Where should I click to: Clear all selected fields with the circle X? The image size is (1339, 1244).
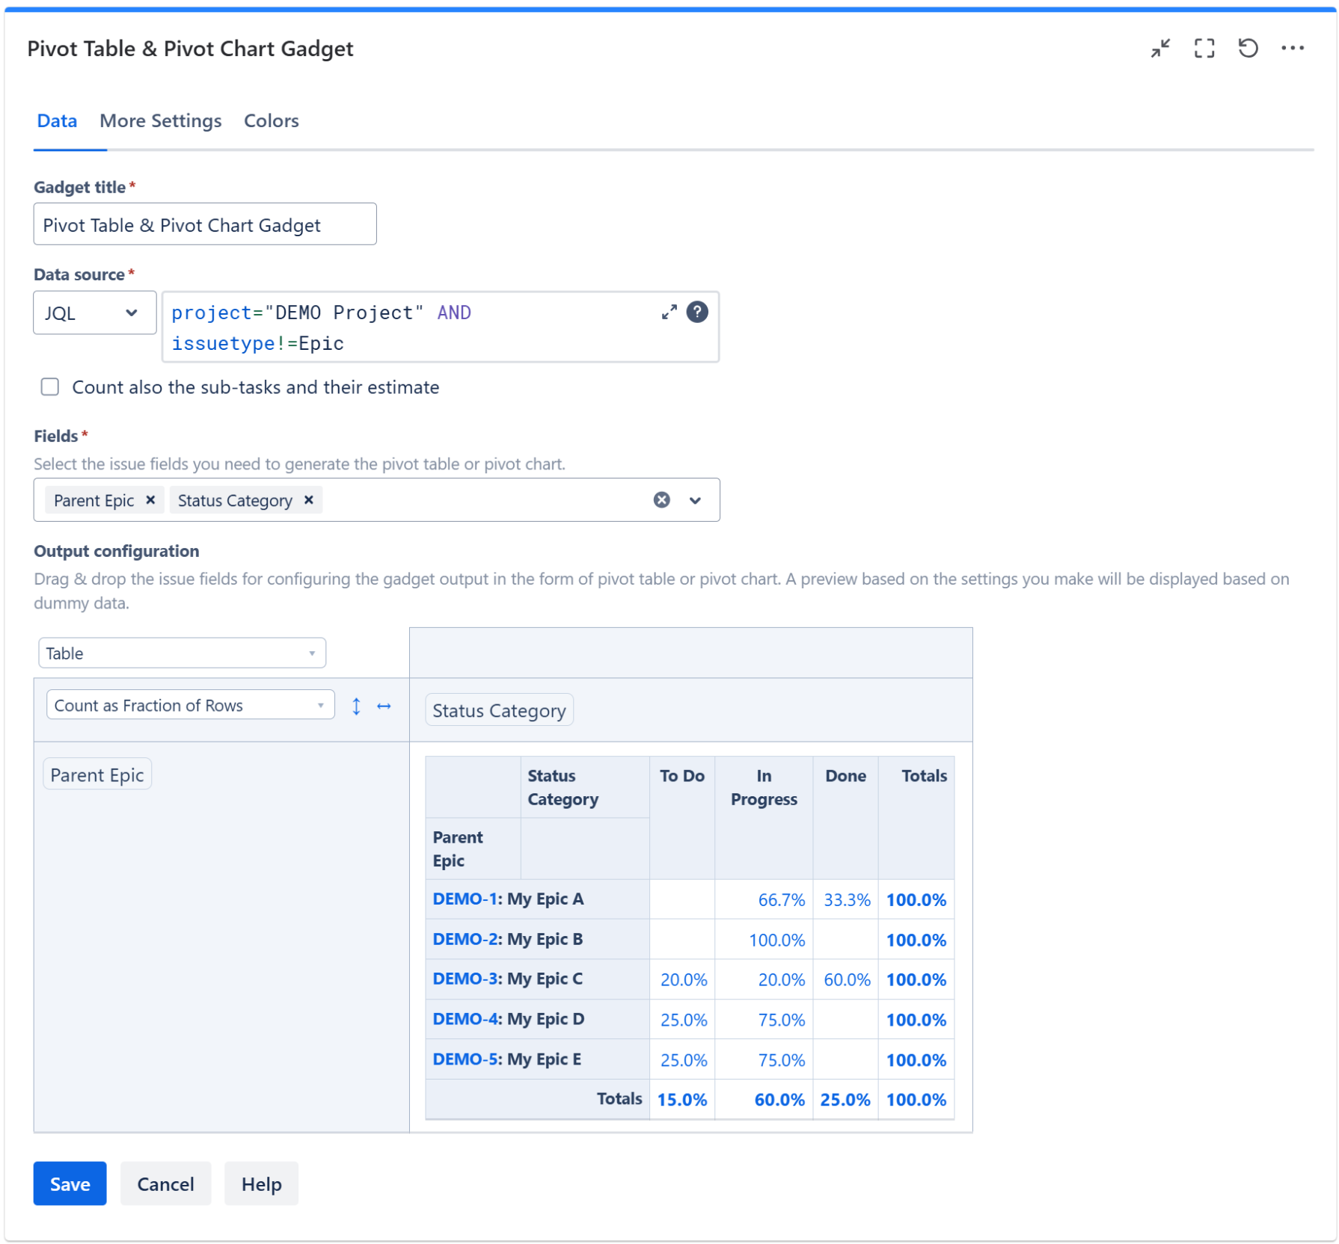[661, 500]
